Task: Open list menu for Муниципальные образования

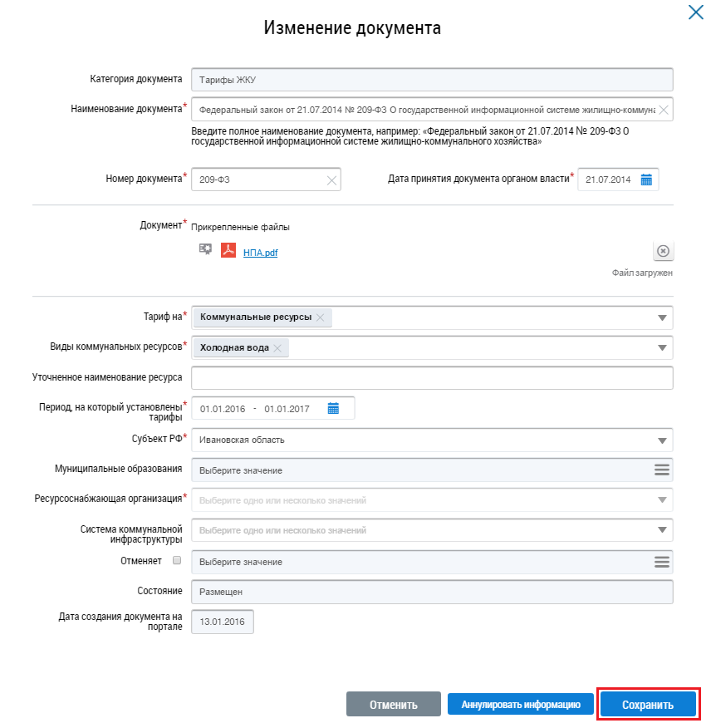Action: click(661, 470)
